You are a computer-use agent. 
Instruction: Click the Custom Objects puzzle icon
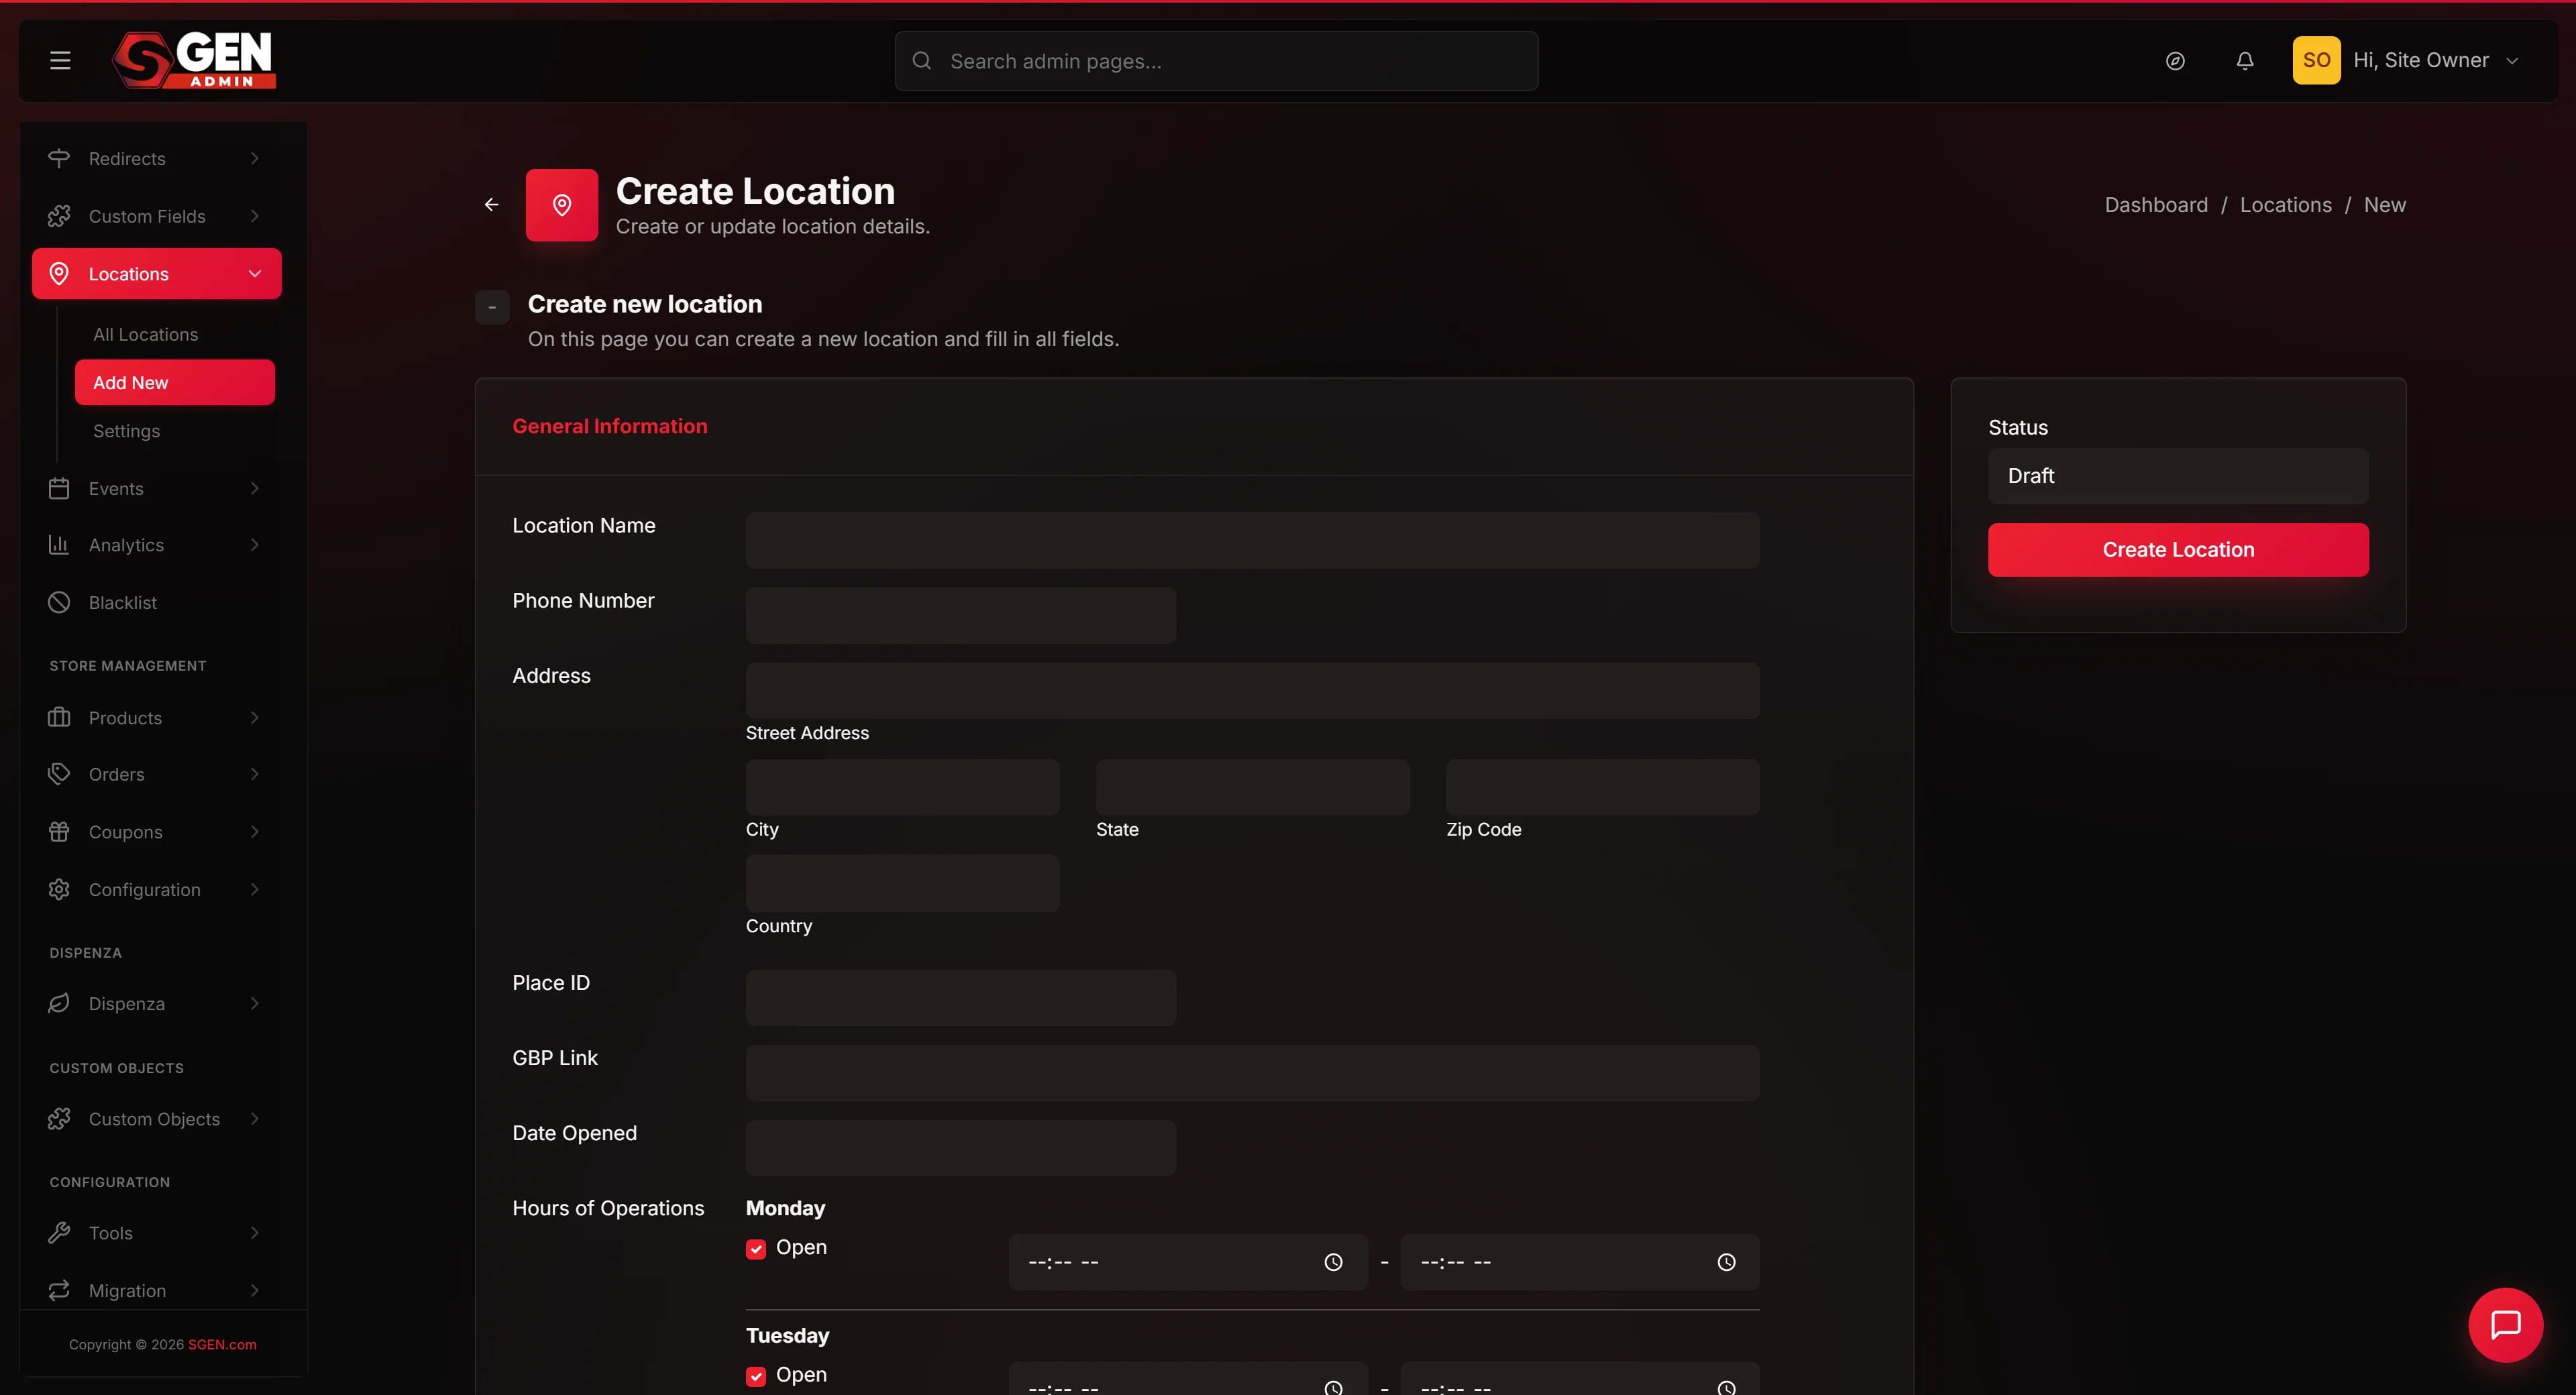59,1118
